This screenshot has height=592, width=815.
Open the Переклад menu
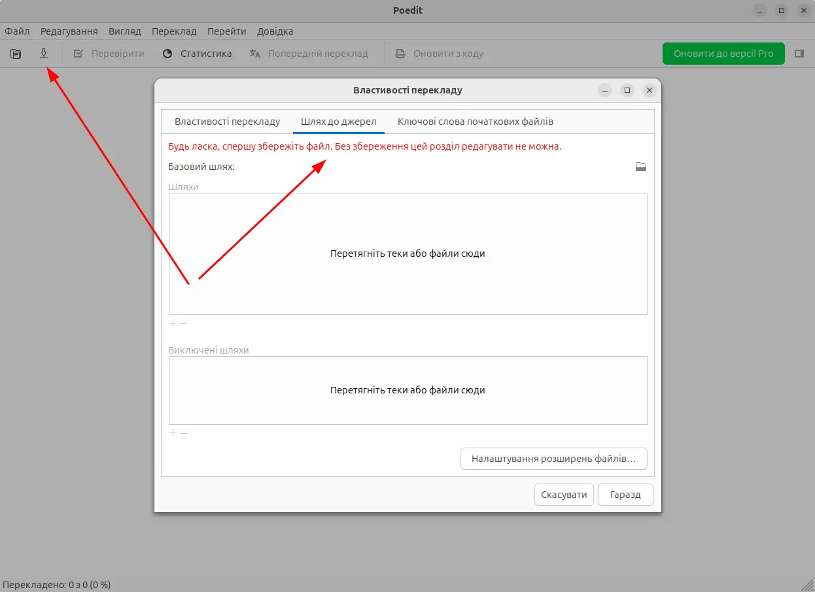pos(174,31)
